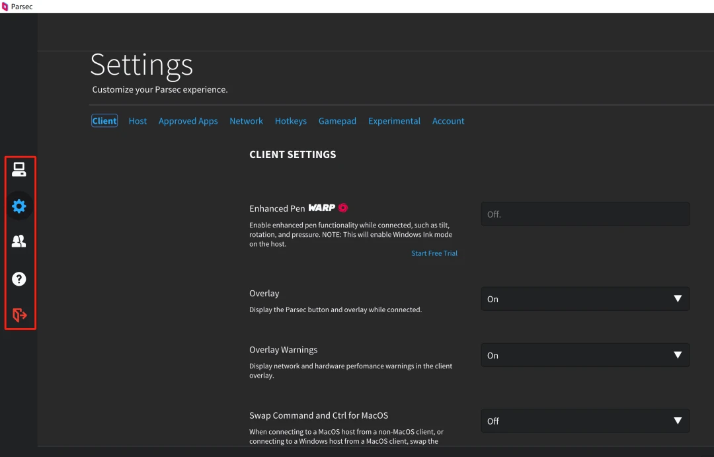Expand the Overlay dropdown

click(584, 299)
